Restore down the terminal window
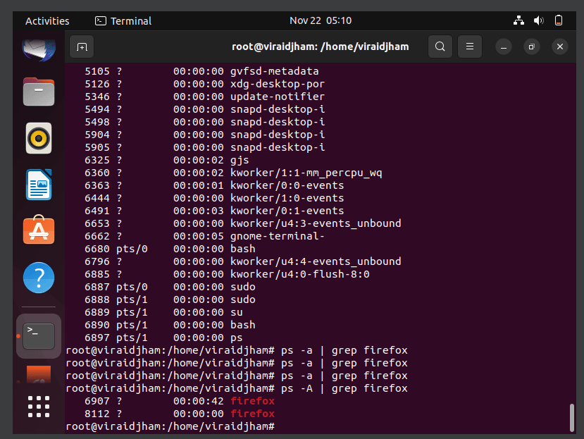The width and height of the screenshot is (584, 439). coord(531,47)
